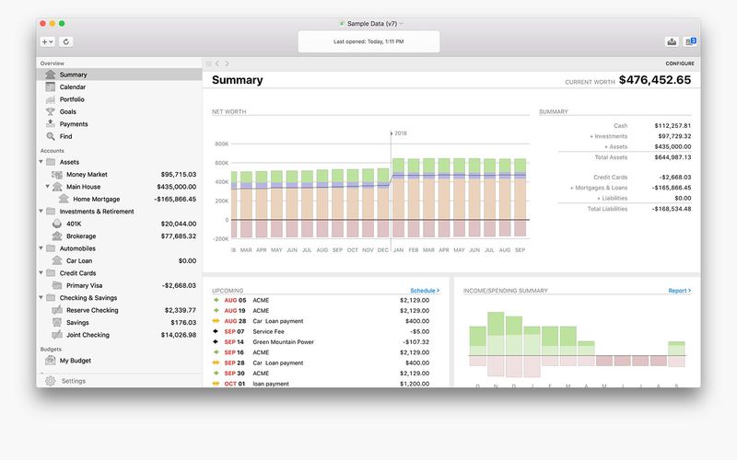Click the Main House icon
Image resolution: width=737 pixels, height=460 pixels.
click(57, 187)
